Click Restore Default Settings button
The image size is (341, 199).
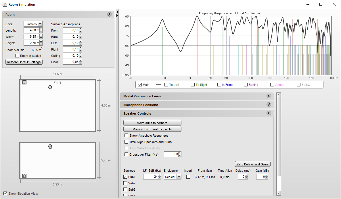[x=24, y=62]
